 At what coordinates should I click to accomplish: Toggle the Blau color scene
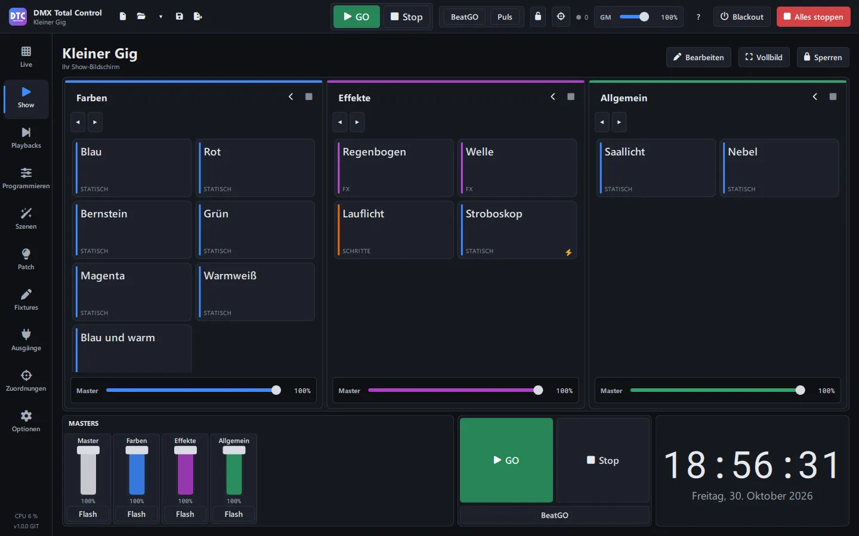(132, 168)
